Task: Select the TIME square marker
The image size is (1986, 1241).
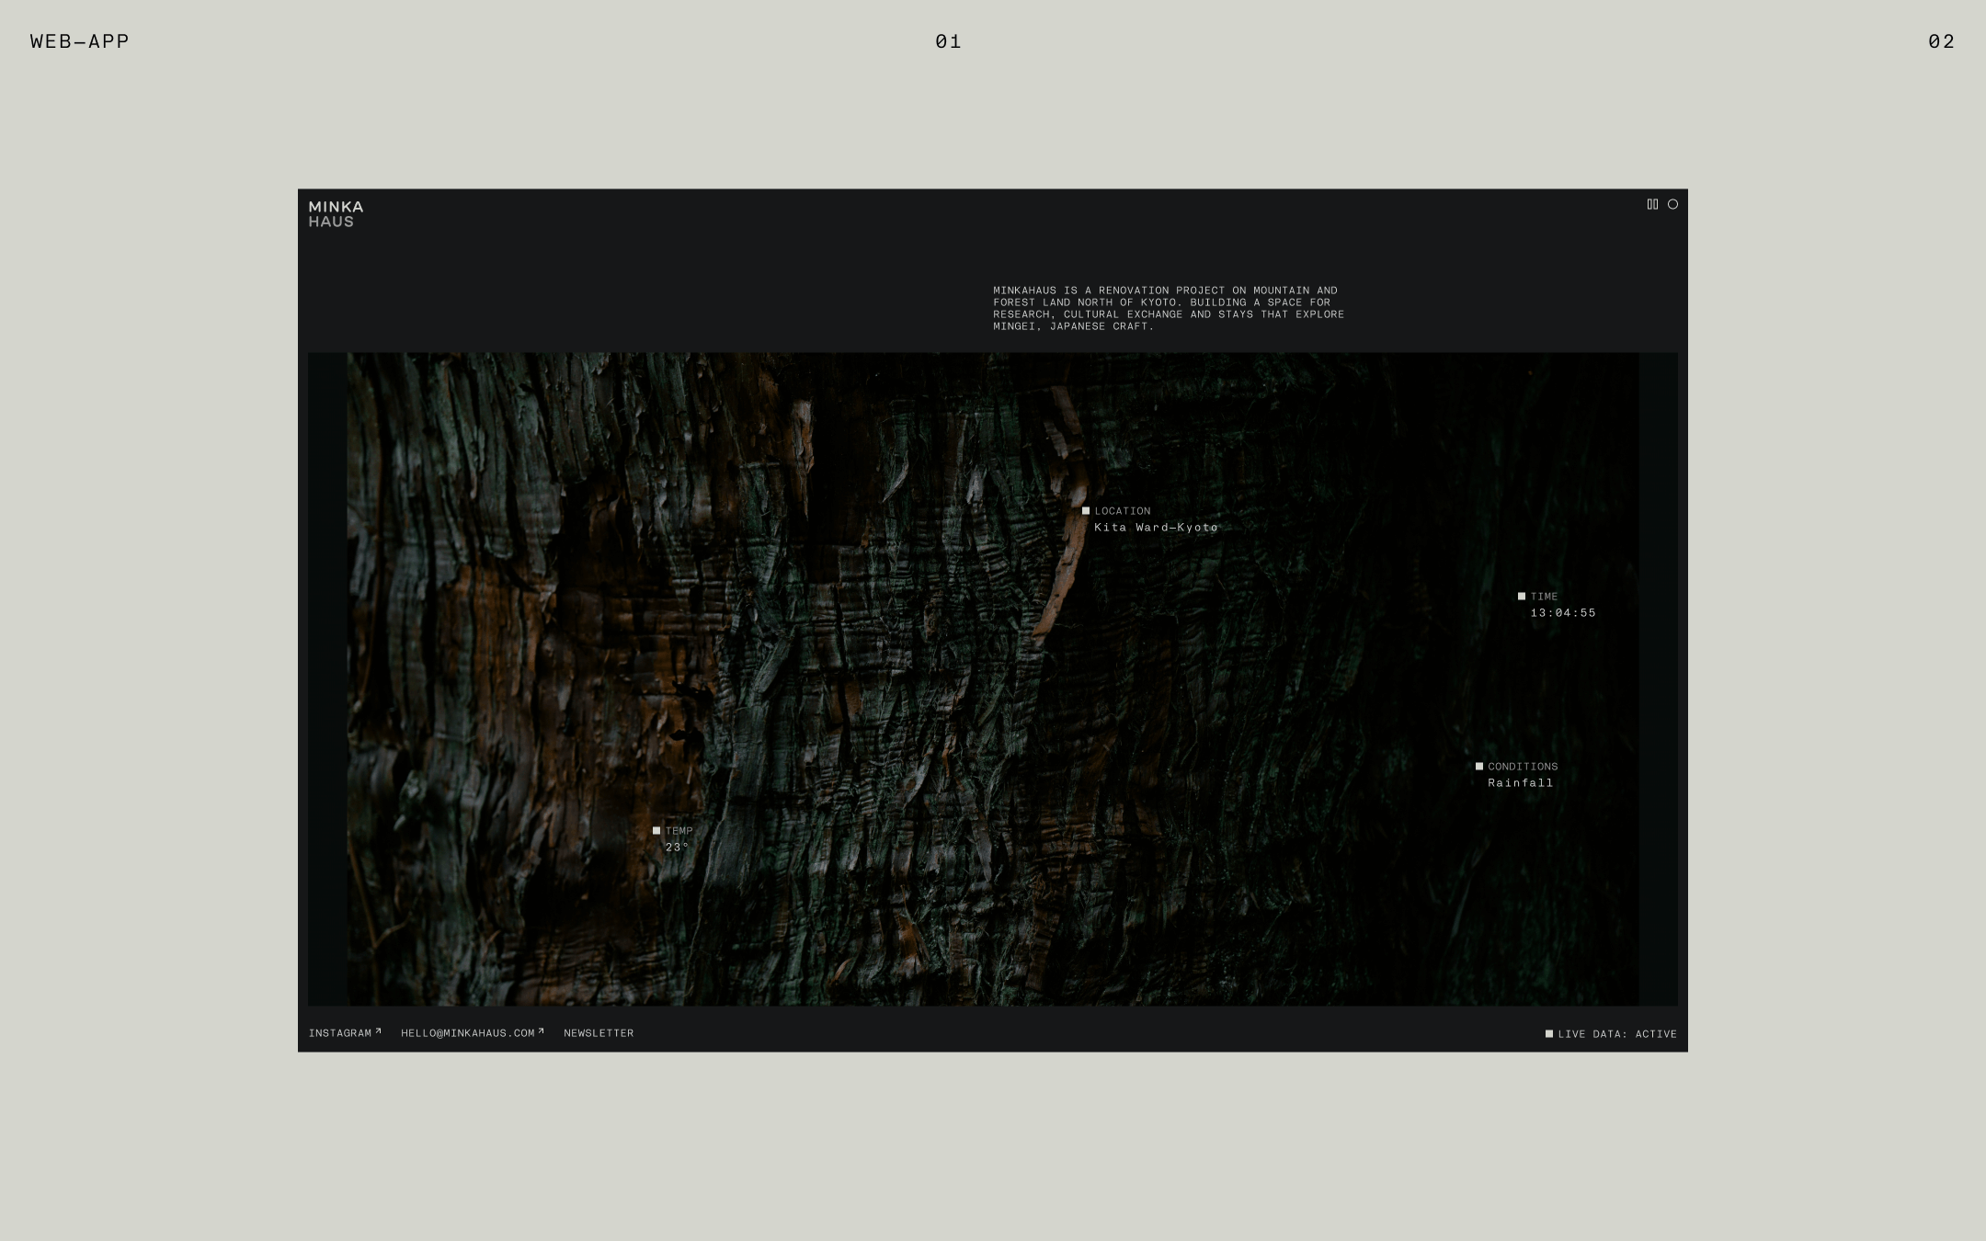Action: coord(1522,597)
